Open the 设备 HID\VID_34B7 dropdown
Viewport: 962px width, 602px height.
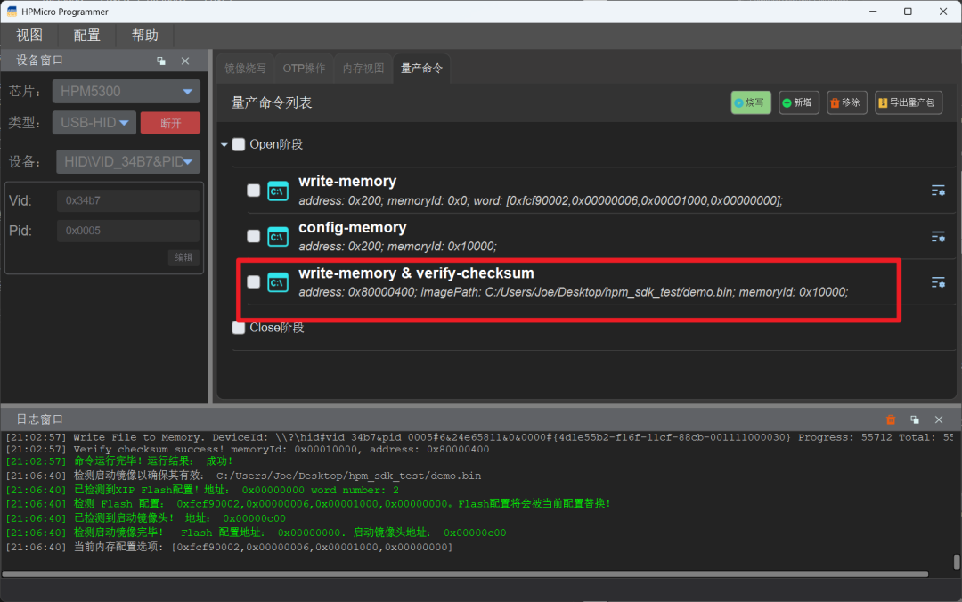click(128, 162)
